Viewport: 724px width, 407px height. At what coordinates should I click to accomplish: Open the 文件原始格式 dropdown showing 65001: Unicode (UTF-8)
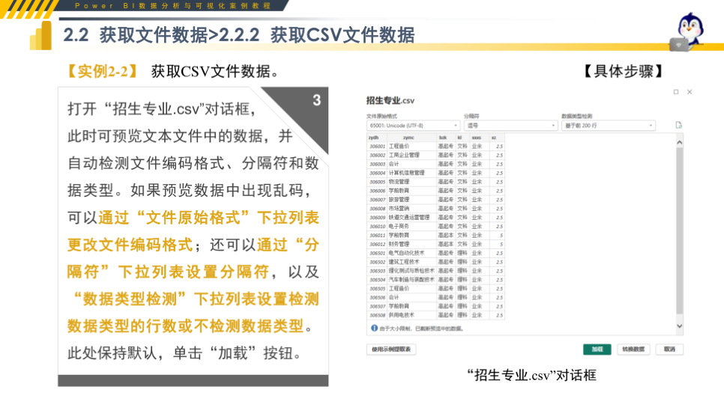pos(413,126)
